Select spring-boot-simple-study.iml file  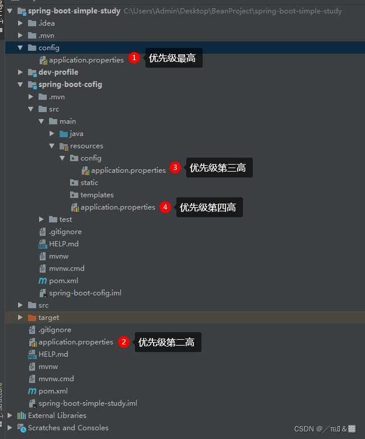pyautogui.click(x=88, y=403)
